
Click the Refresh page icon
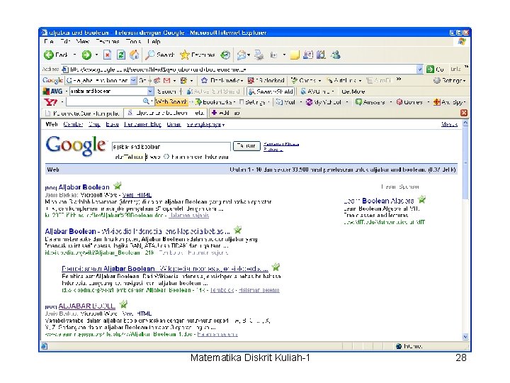point(121,55)
